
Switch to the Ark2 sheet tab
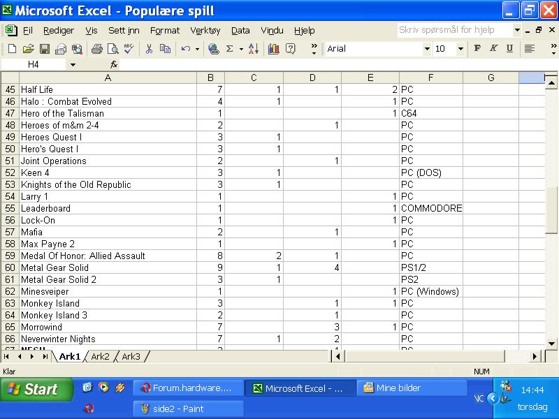pyautogui.click(x=100, y=356)
